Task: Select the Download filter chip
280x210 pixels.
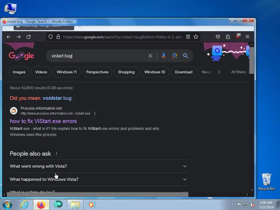Action: 183,72
